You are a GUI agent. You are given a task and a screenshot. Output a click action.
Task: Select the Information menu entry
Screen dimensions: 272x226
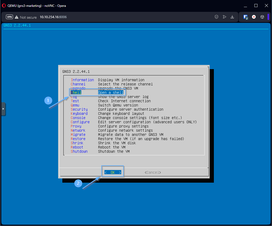[x=82, y=80]
